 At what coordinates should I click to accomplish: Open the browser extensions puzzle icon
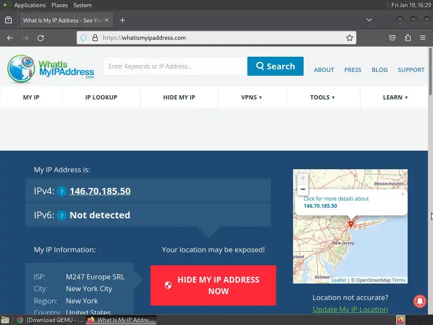coord(408,38)
